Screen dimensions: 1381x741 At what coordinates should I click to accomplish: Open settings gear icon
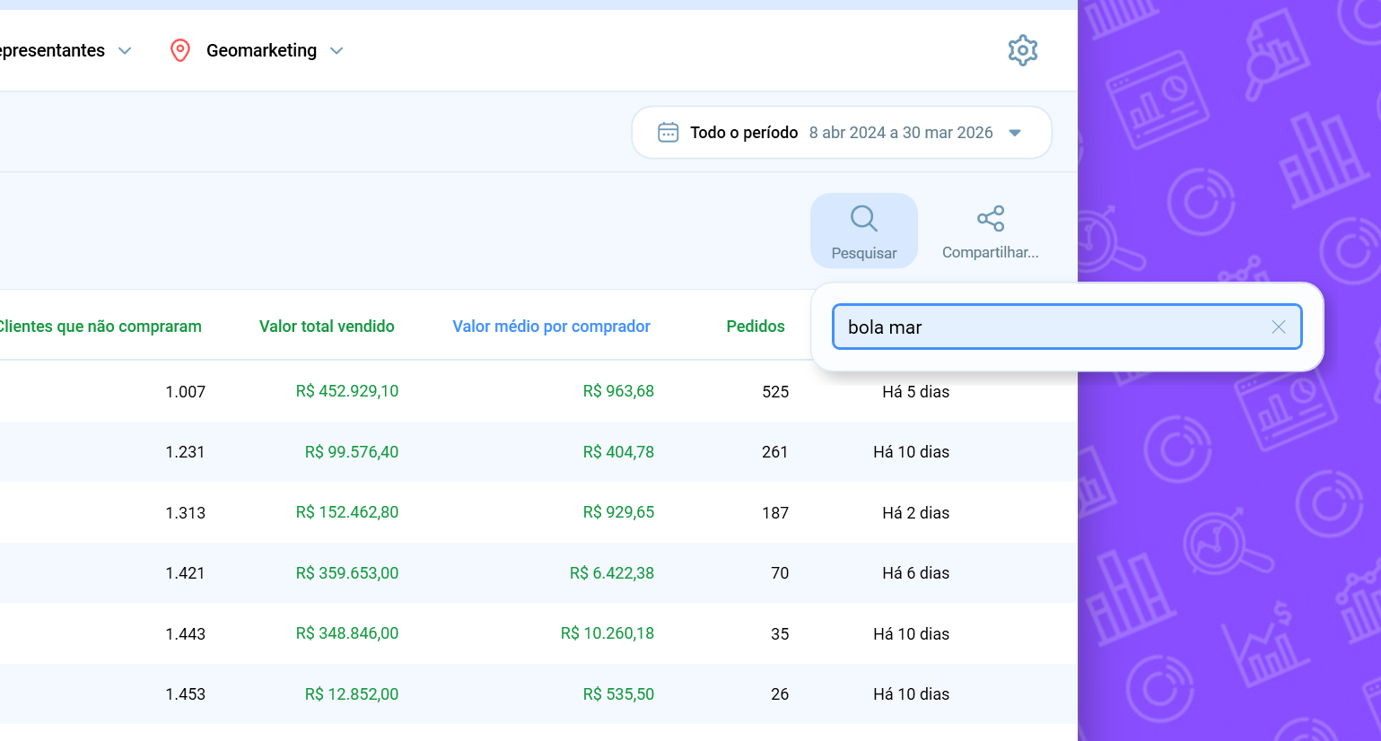(1022, 50)
